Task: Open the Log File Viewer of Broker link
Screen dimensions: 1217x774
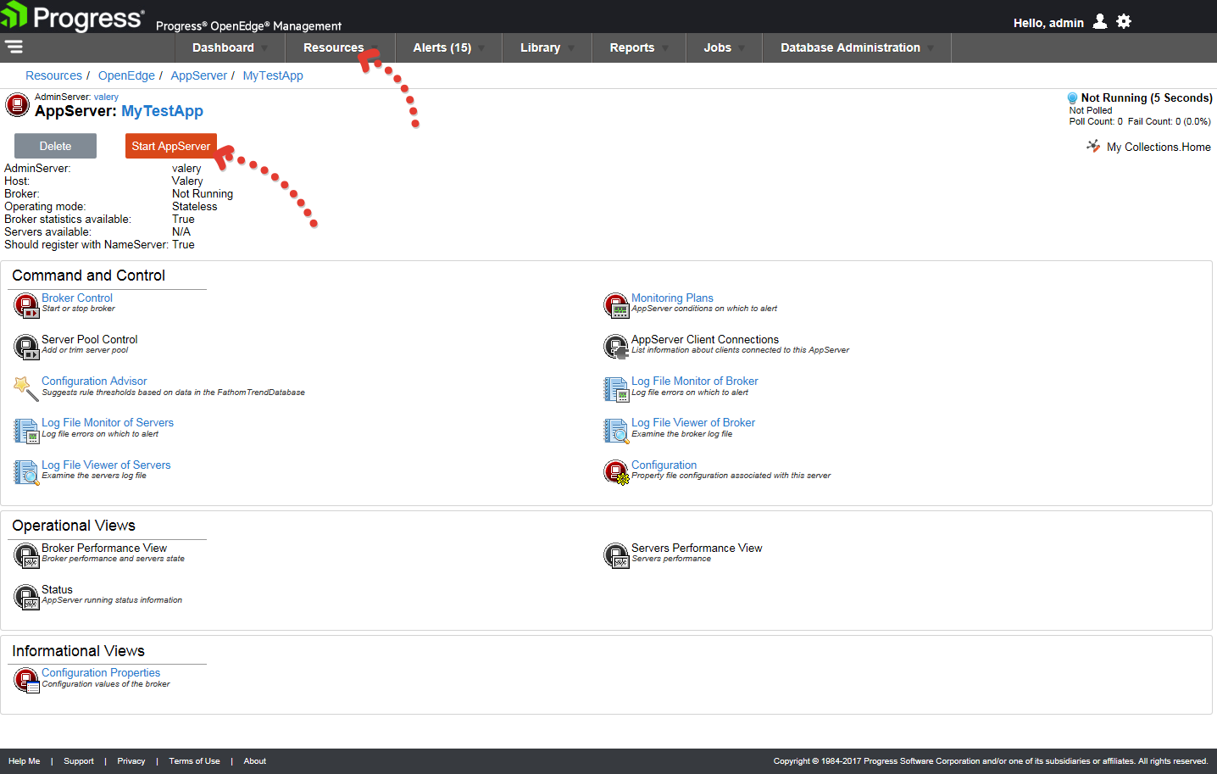Action: [693, 422]
